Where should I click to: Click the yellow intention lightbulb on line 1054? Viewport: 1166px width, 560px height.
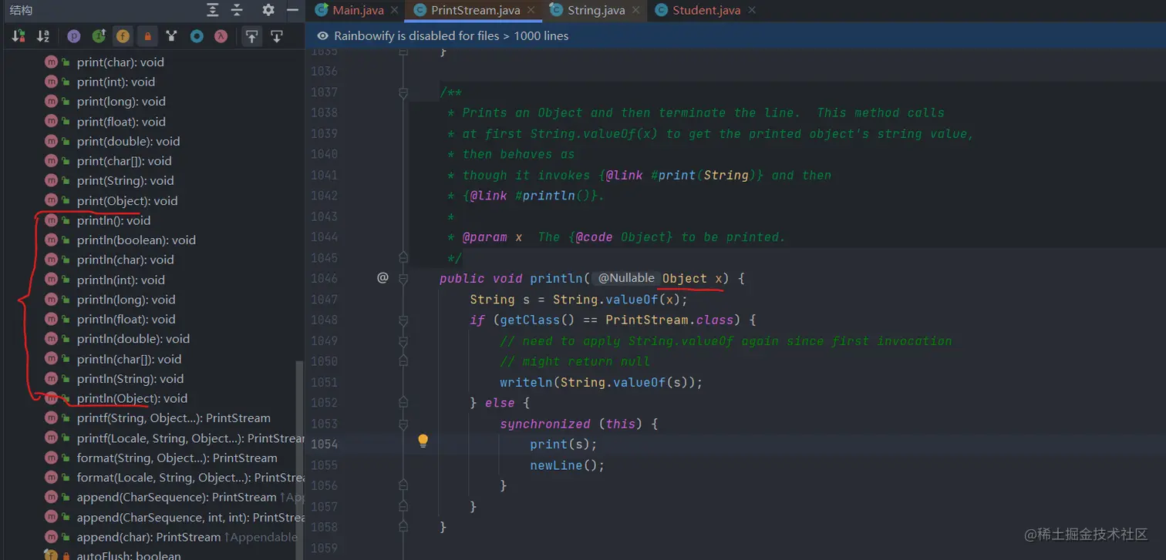click(x=423, y=441)
